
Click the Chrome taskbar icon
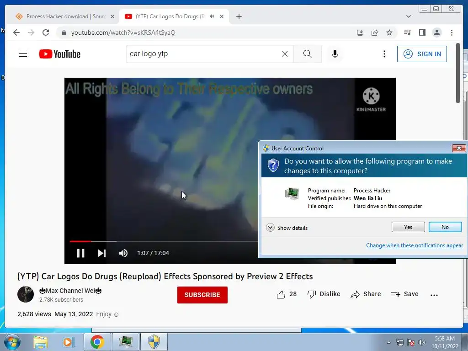pyautogui.click(x=97, y=342)
